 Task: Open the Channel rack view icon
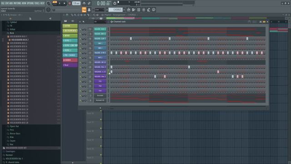pyautogui.click(x=139, y=10)
